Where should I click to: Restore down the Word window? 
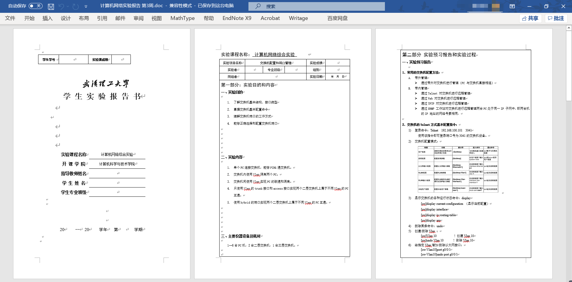coord(546,6)
